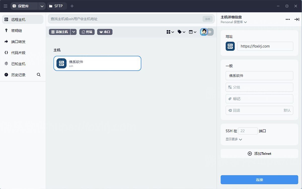Select the 佛系软件 host card

click(x=97, y=63)
